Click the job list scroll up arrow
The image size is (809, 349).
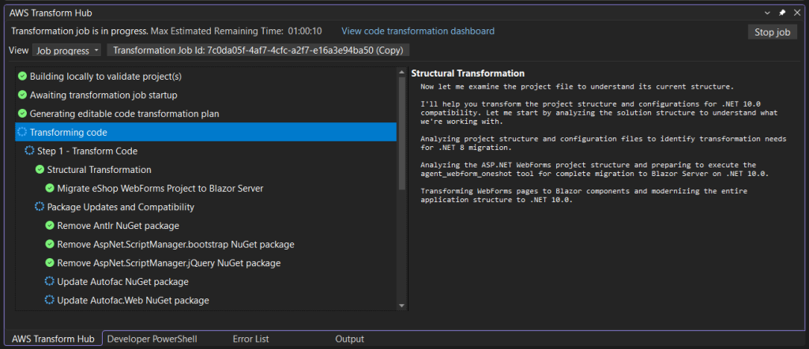click(x=402, y=72)
